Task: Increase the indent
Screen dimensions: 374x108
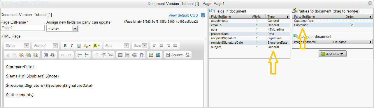Action: click(103, 55)
